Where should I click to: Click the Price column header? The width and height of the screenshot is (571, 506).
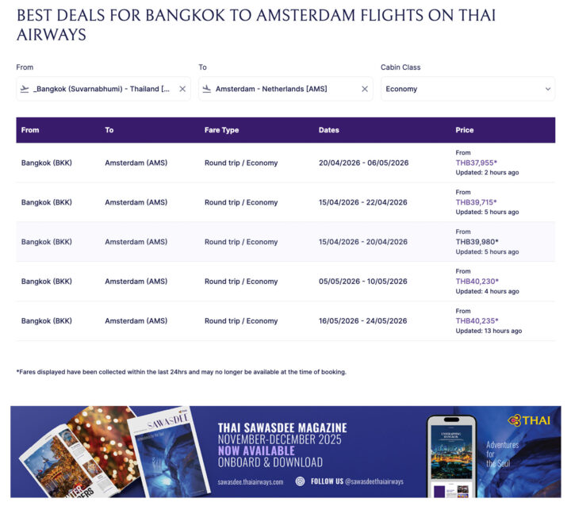[x=465, y=130]
